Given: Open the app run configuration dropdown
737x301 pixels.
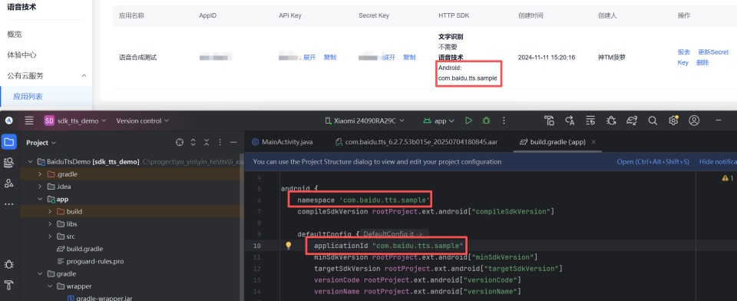Looking at the screenshot, I should (x=439, y=121).
